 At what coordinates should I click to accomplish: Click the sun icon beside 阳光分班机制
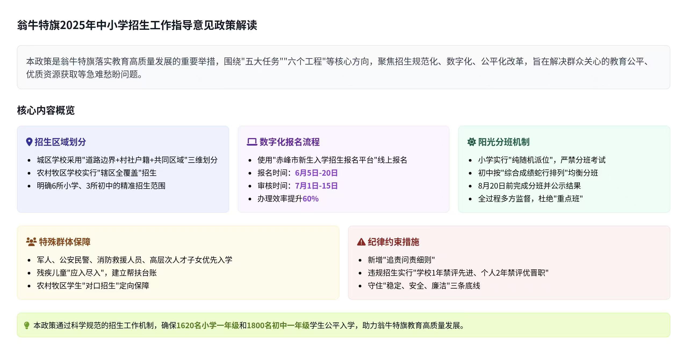point(472,142)
